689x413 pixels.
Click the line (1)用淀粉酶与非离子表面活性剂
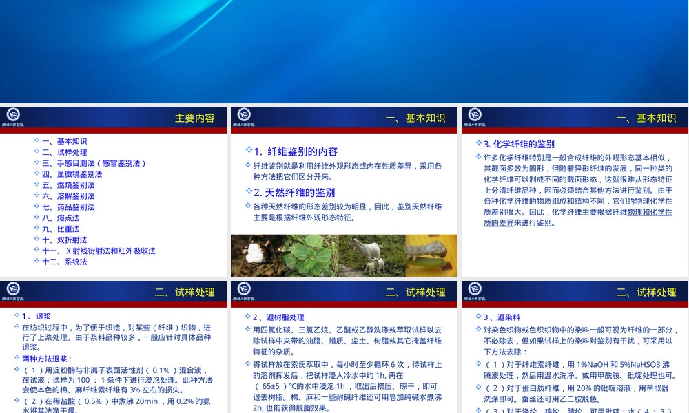[117, 380]
